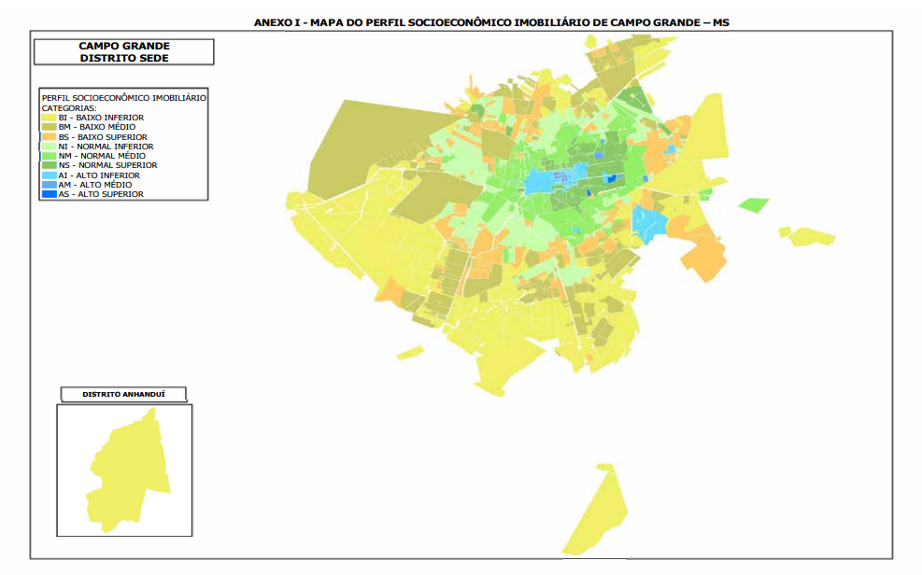Click the 'AS - ALTO SUPERIOR' legend text
Image resolution: width=922 pixels, height=575 pixels.
click(x=101, y=194)
